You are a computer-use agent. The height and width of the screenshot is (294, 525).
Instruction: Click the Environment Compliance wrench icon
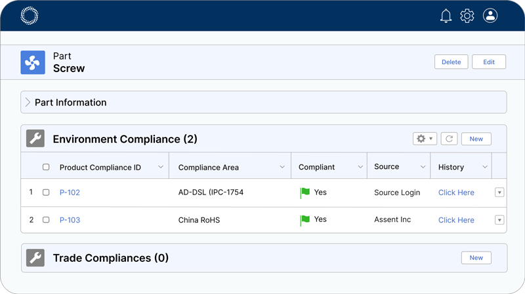pyautogui.click(x=35, y=139)
